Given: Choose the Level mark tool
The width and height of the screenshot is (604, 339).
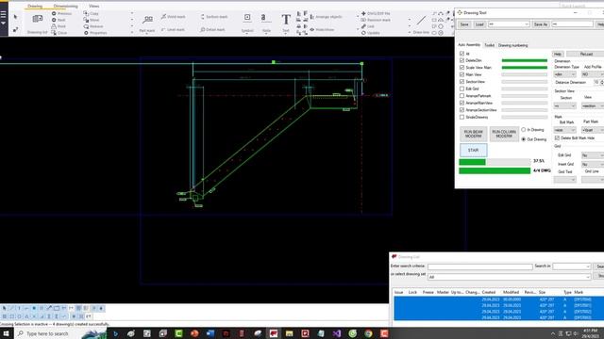Looking at the screenshot, I should click(x=173, y=29).
